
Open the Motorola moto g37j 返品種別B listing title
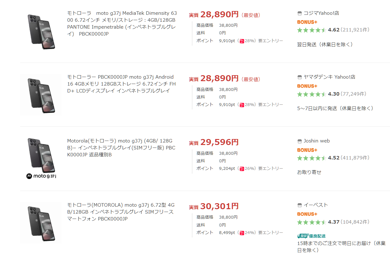pos(121,148)
